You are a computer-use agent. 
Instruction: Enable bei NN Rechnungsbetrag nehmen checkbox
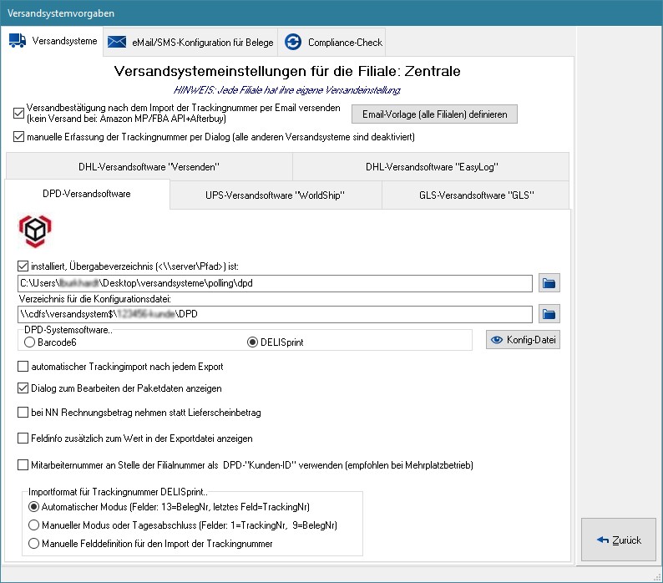[23, 412]
